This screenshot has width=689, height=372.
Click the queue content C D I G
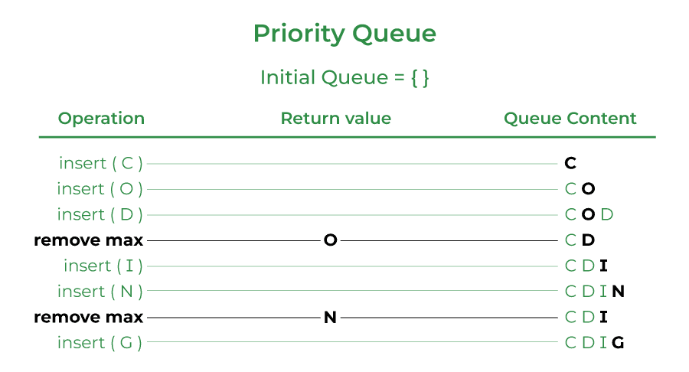click(x=595, y=343)
